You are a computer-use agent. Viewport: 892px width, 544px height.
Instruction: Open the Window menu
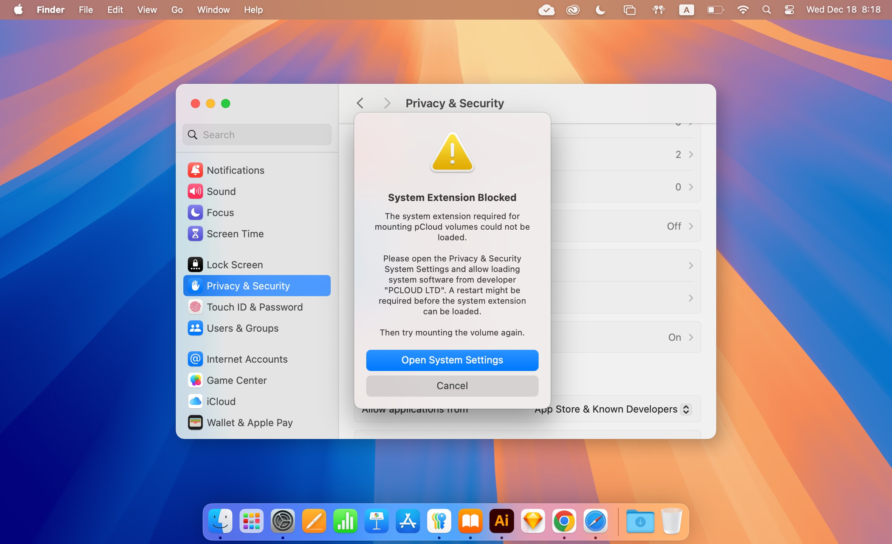213,10
